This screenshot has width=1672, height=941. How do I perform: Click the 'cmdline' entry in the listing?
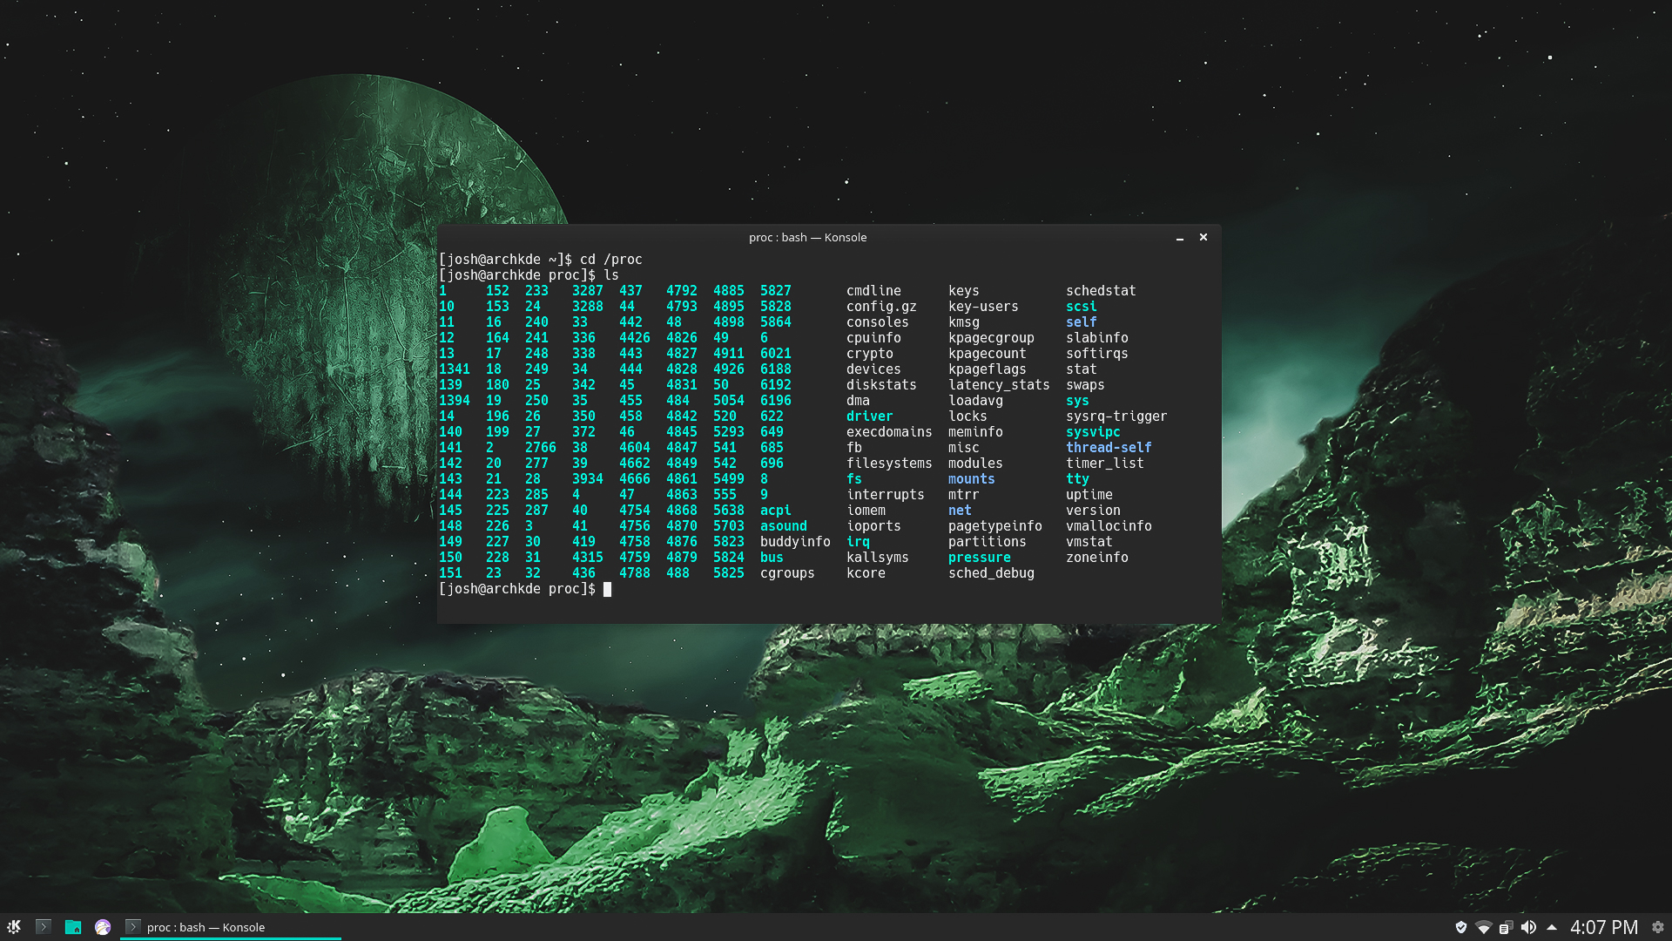[x=873, y=291]
